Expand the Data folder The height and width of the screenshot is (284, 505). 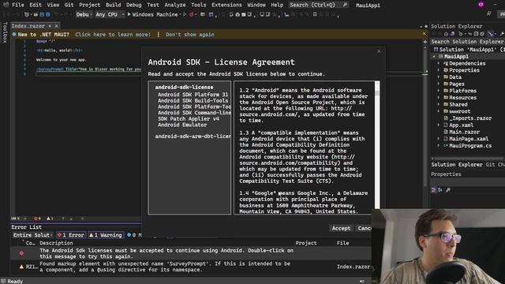tap(439, 77)
